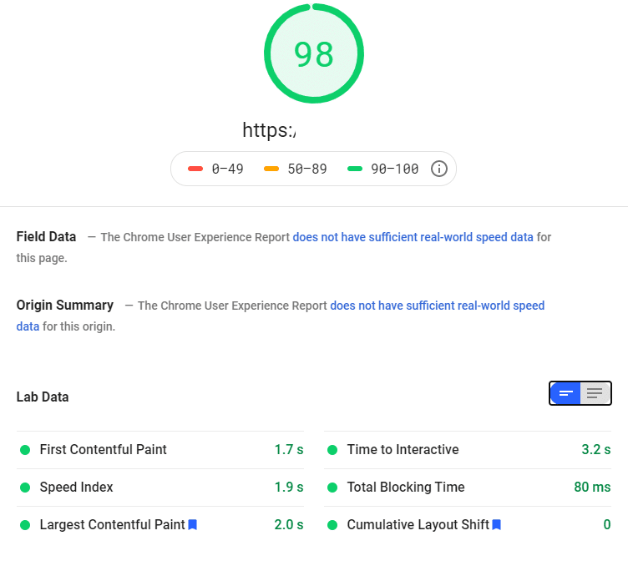Open Field Data insufficient speed data link
The height and width of the screenshot is (566, 628).
pyautogui.click(x=413, y=237)
